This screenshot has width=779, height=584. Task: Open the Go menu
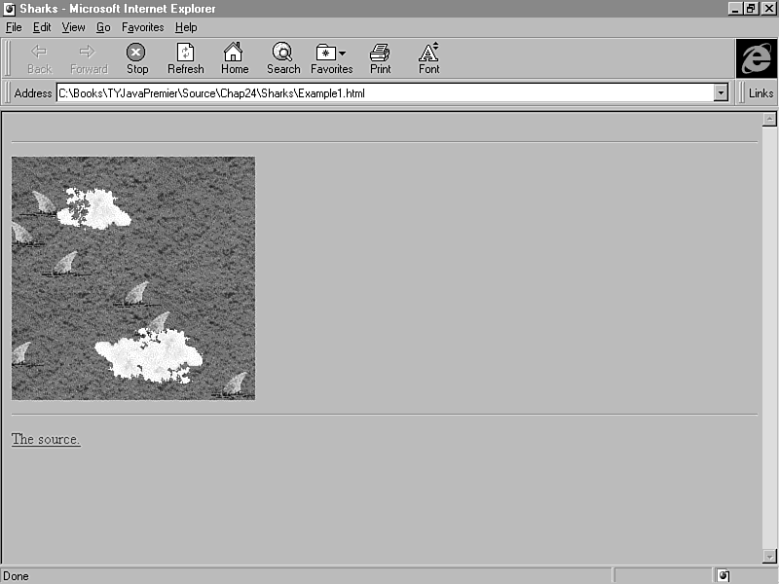tap(103, 27)
